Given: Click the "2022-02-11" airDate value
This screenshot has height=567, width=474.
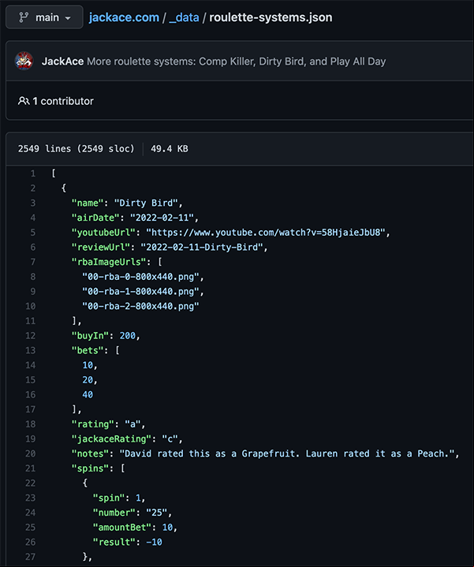Looking at the screenshot, I should [162, 218].
